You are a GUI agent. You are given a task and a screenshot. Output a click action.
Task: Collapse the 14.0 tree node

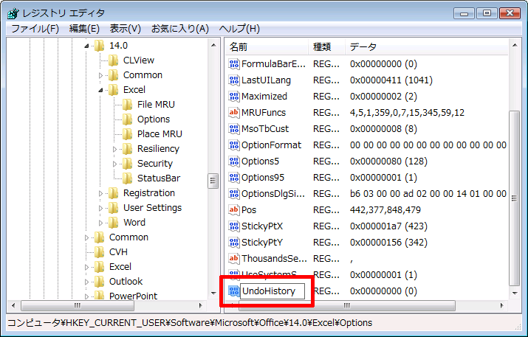point(86,46)
